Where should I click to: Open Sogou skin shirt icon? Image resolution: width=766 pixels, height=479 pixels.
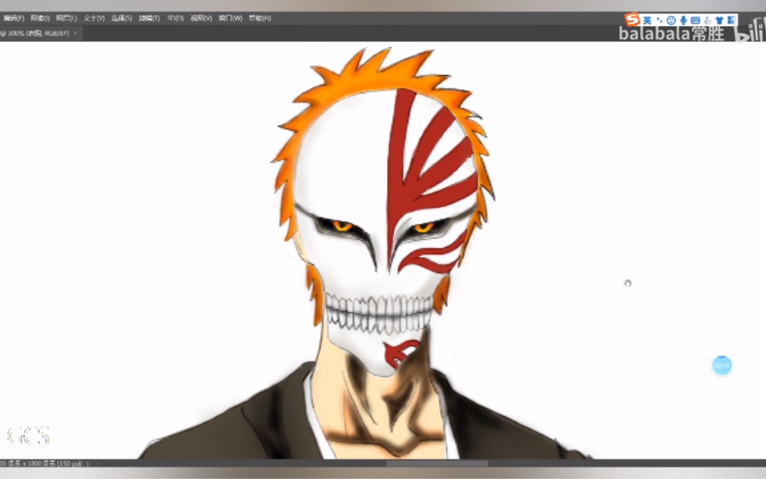720,20
